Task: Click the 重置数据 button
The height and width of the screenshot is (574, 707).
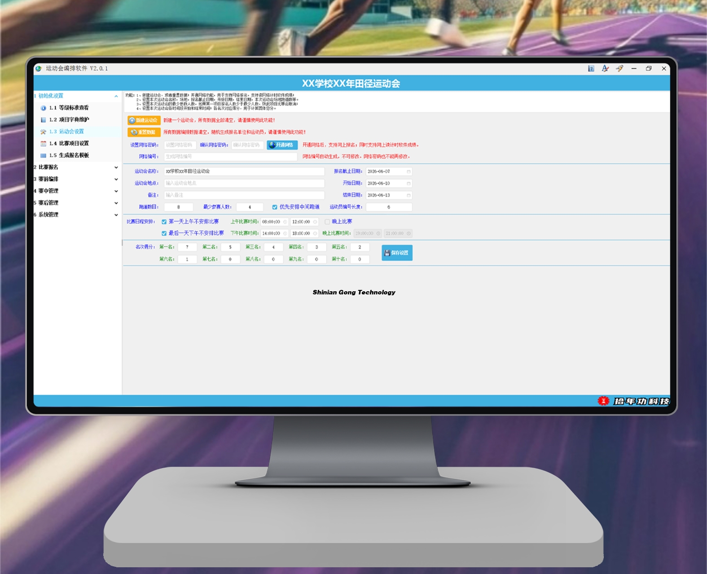Action: click(x=144, y=132)
